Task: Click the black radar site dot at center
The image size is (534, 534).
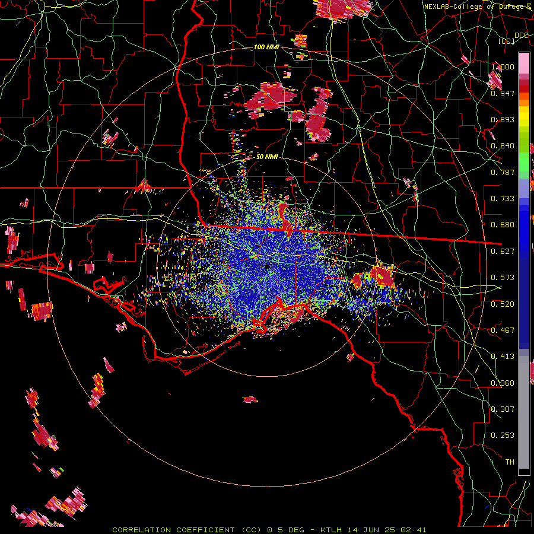Action: [x=267, y=266]
